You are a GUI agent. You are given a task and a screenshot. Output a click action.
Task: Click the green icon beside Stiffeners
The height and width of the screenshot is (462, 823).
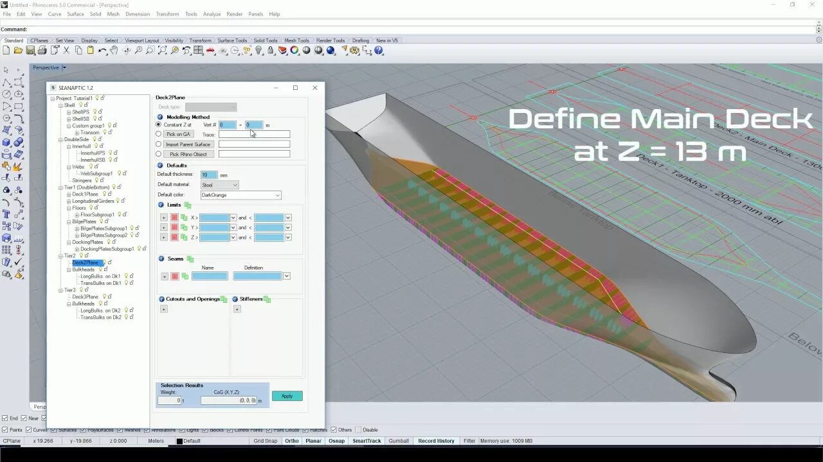point(267,299)
